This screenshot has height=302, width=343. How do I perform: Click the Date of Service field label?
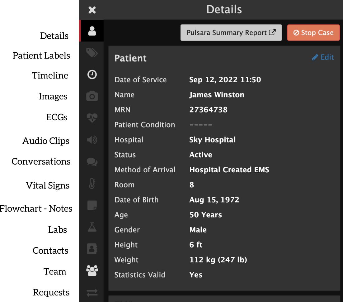click(x=140, y=80)
